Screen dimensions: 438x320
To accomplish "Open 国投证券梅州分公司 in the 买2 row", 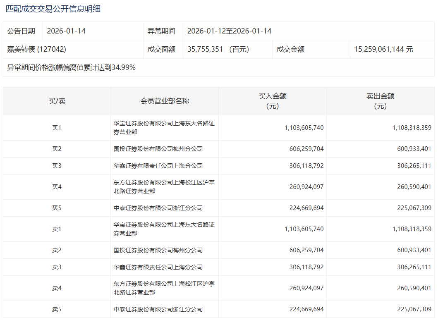I will click(x=158, y=149).
